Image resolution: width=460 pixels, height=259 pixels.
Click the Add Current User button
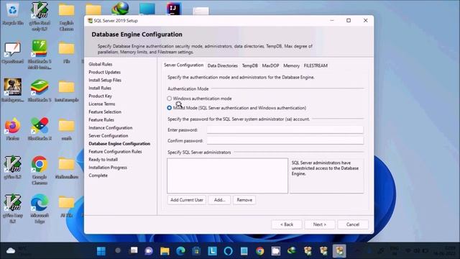[x=187, y=200]
